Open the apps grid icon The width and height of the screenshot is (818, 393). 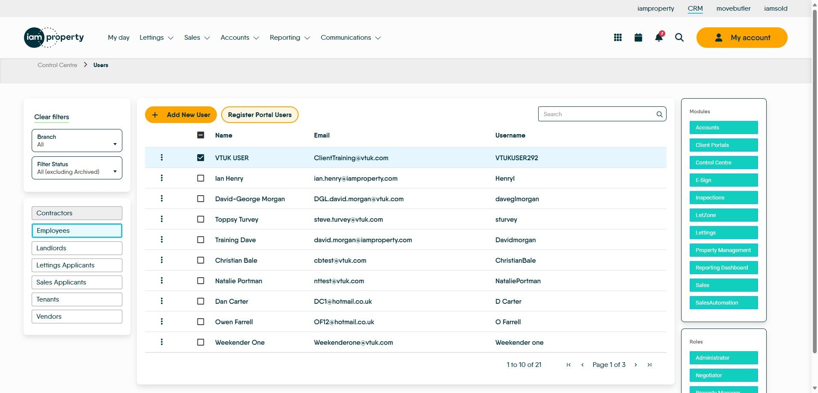tap(617, 38)
